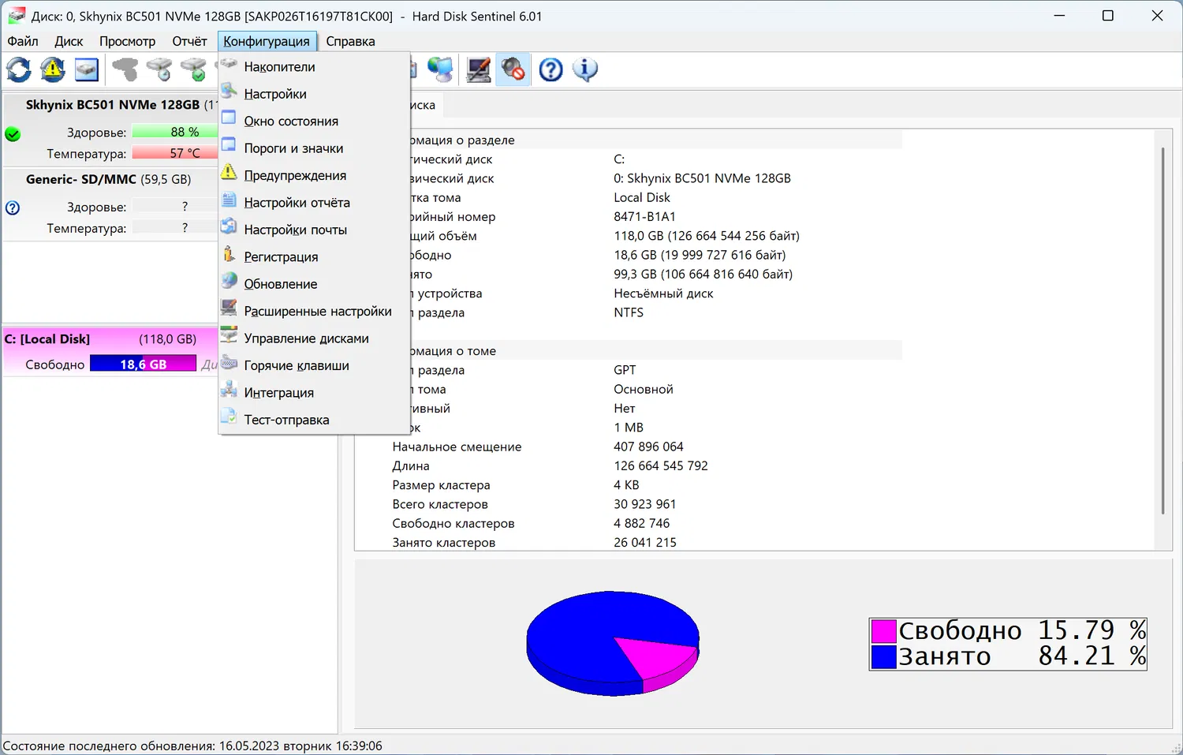This screenshot has width=1183, height=755.
Task: Click the Основной volume type value
Action: (644, 389)
